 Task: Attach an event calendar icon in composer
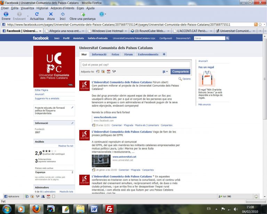pos(108,71)
